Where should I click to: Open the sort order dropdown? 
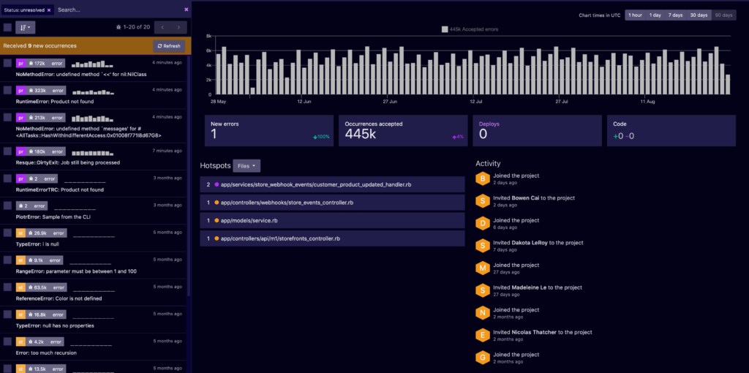click(x=26, y=27)
